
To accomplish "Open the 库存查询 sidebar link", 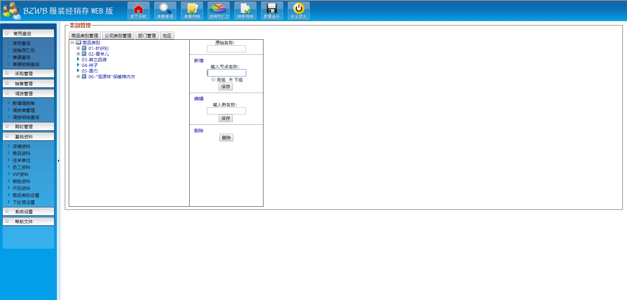I will (21, 43).
